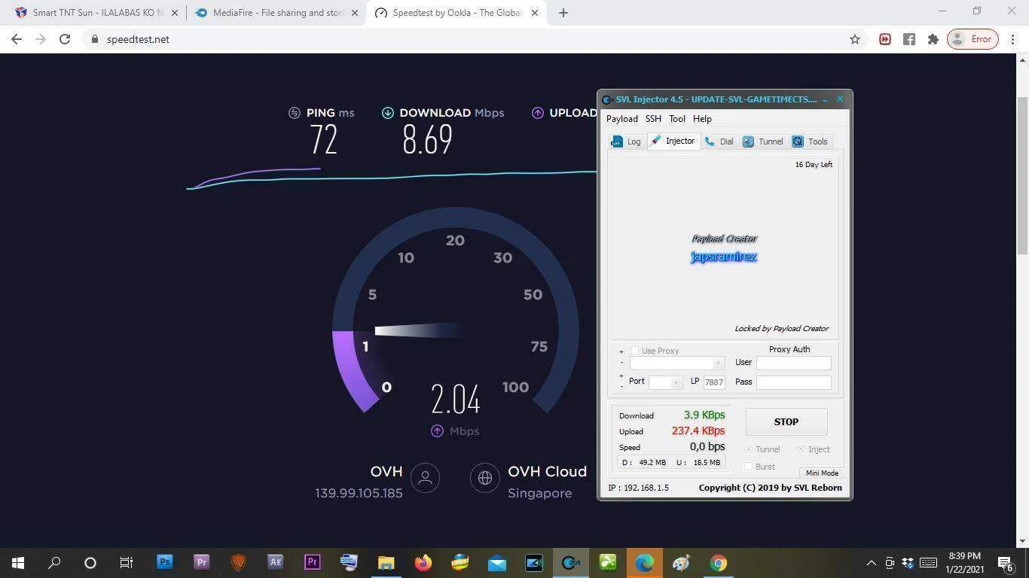1029x578 pixels.
Task: Click the OVH Cloud server globe icon
Action: coord(485,477)
